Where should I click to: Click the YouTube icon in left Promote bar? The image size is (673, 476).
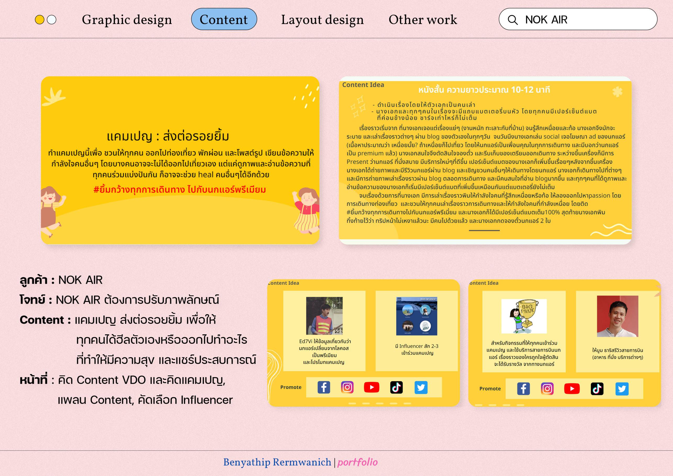371,387
